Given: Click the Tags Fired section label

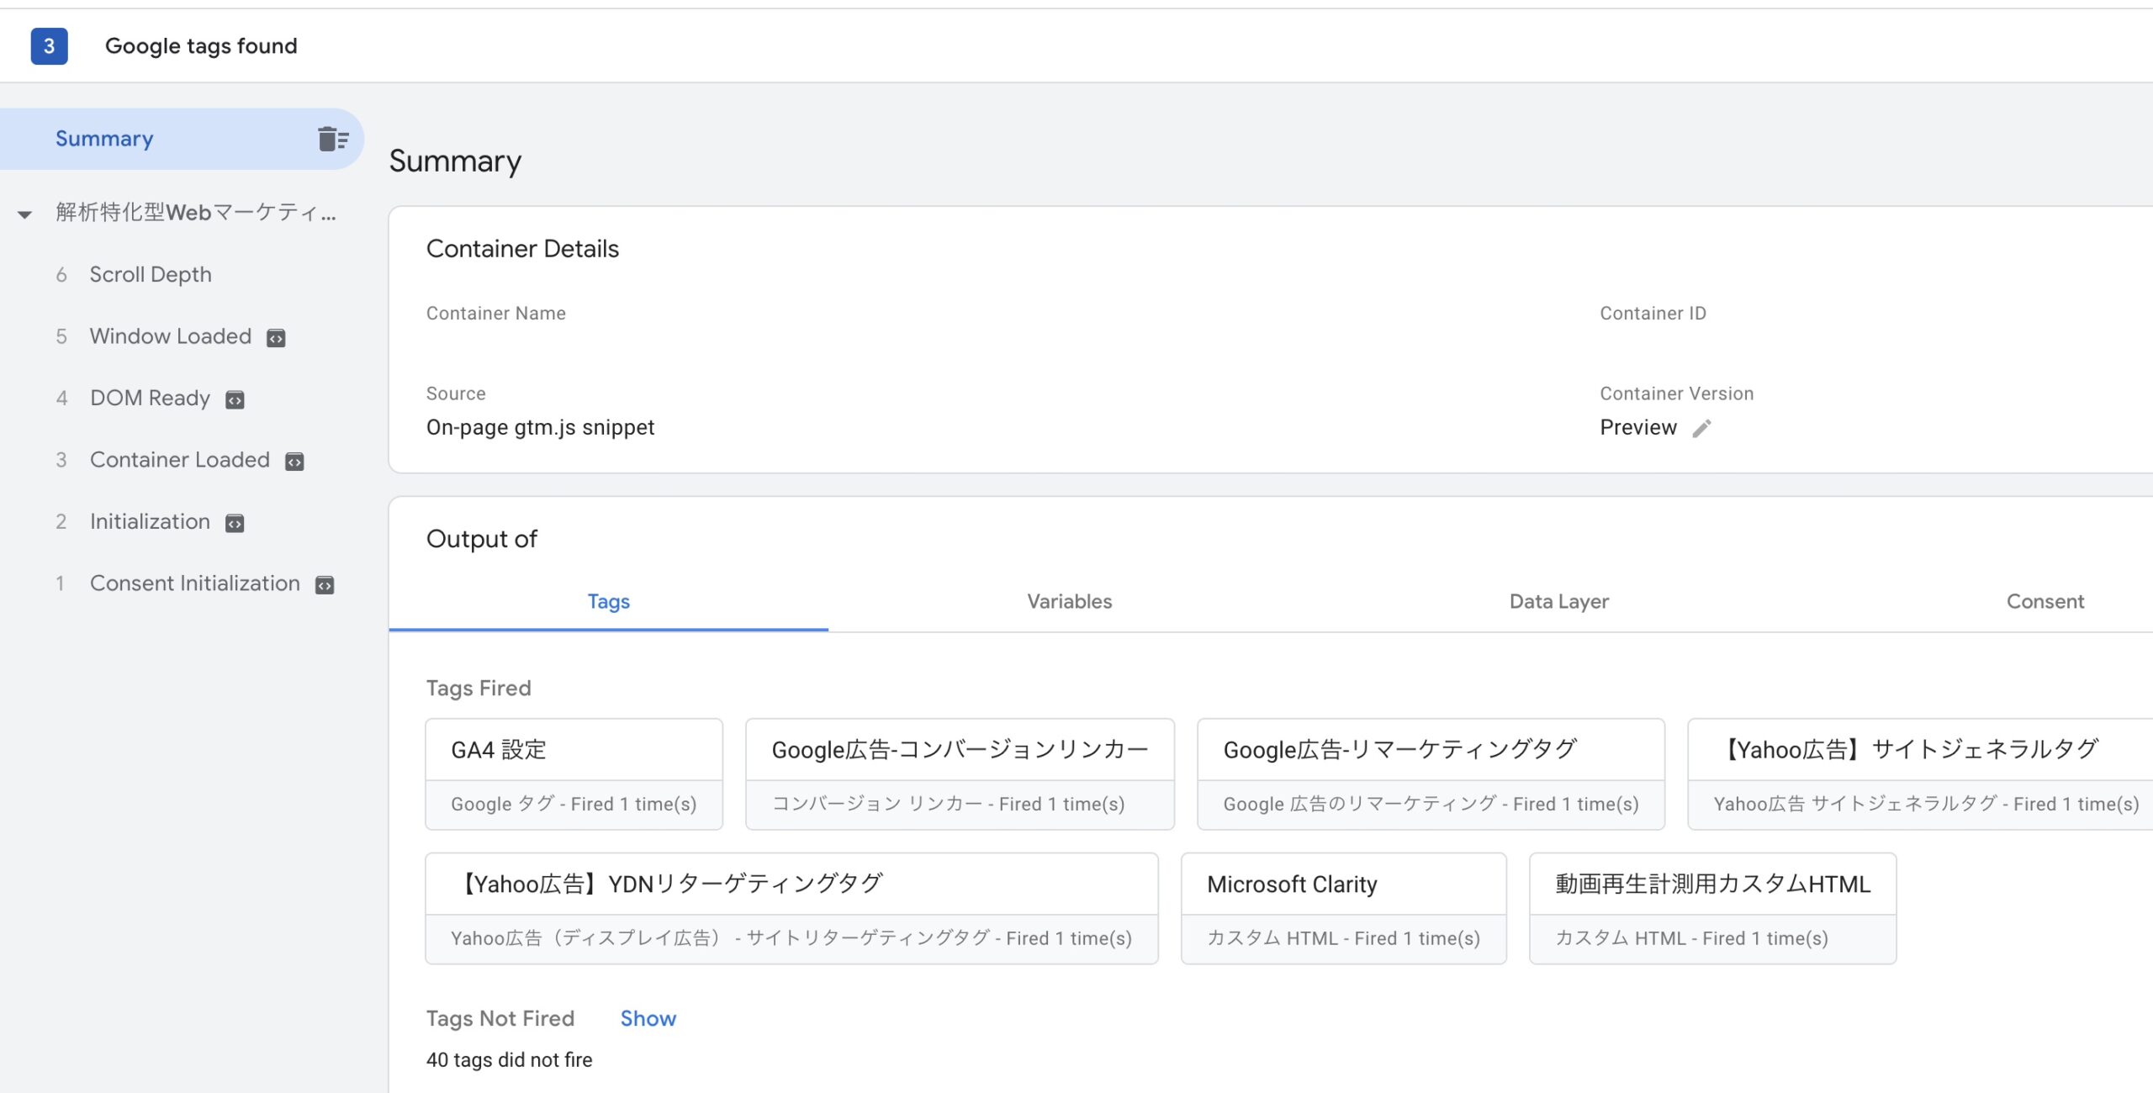Looking at the screenshot, I should coord(479,689).
